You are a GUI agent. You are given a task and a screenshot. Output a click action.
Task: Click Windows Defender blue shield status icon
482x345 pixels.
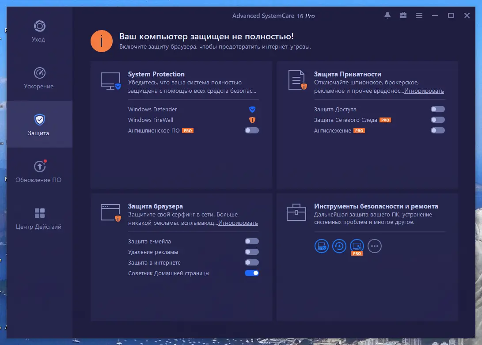click(x=252, y=109)
